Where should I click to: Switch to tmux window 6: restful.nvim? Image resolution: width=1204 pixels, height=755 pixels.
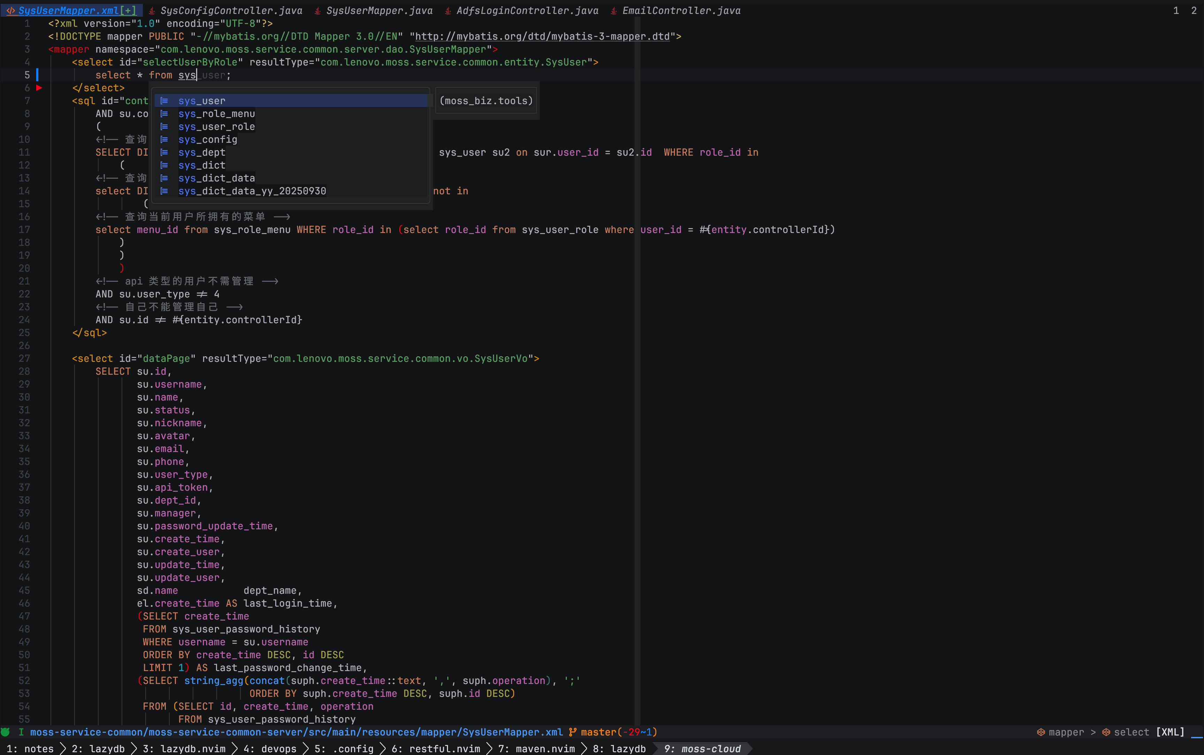click(435, 748)
